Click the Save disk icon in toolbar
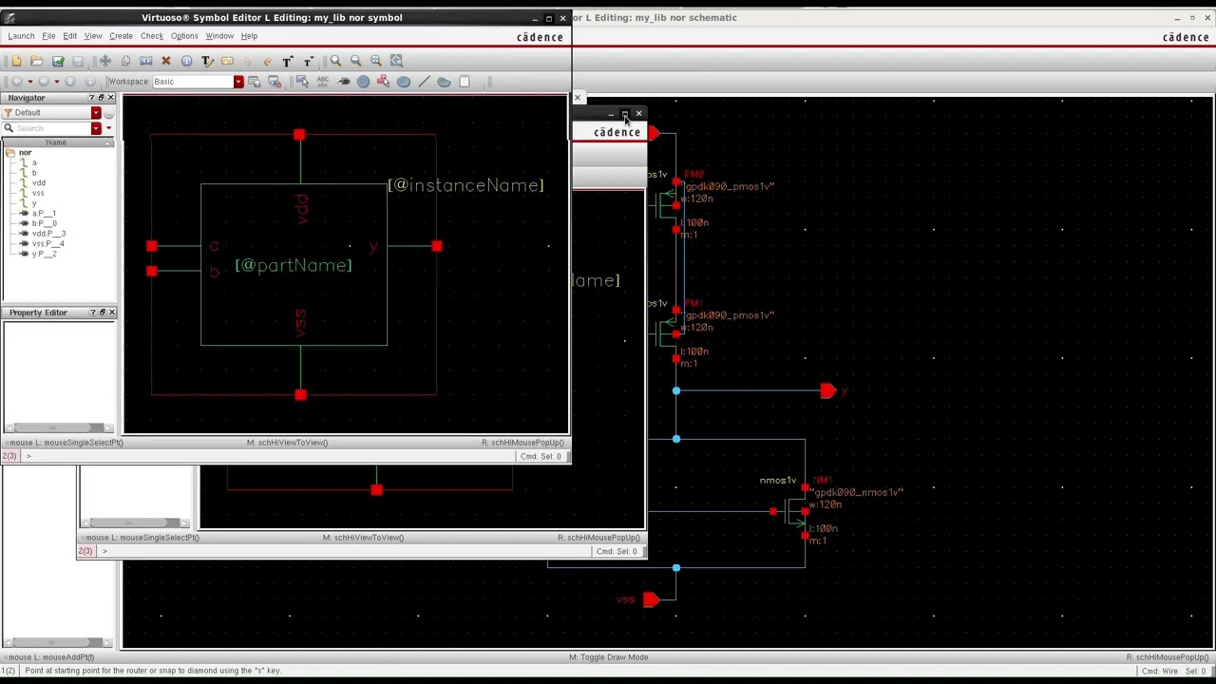This screenshot has width=1216, height=684. point(78,61)
